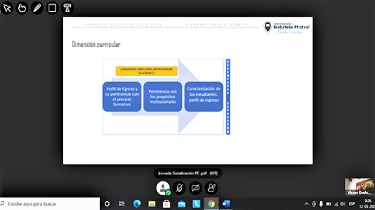Image resolution: width=375 pixels, height=210 pixels.
Task: Expand hidden system tray icons chevron
Action: [307, 204]
